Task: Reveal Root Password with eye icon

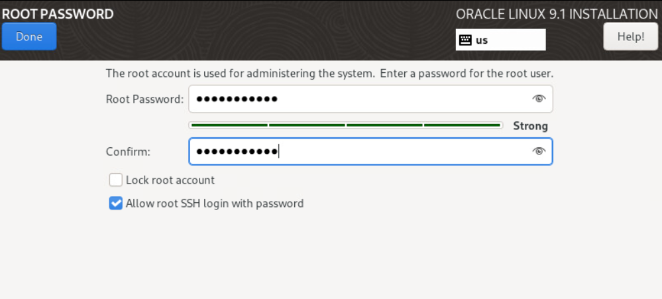Action: pos(539,99)
